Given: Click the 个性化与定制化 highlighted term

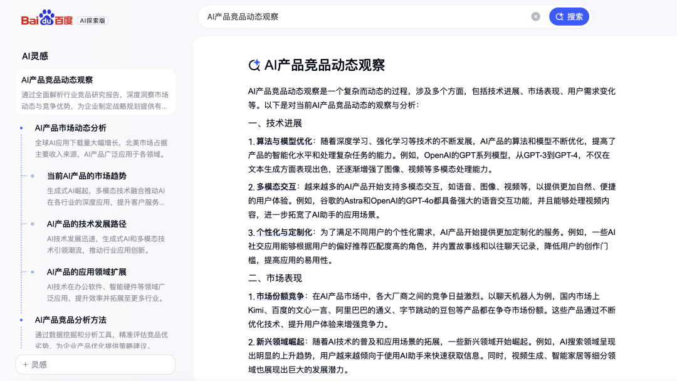Looking at the screenshot, I should (284, 232).
